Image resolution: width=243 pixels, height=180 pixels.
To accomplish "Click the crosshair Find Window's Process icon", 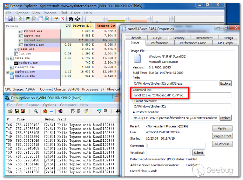I will pyautogui.click(x=77, y=19).
